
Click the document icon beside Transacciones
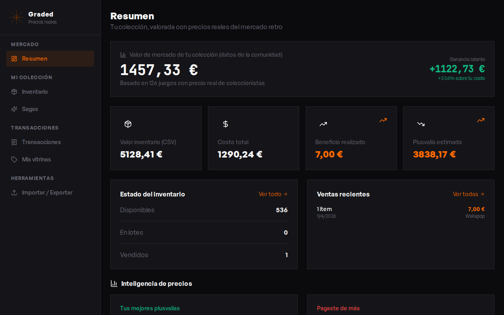[x=13, y=142]
